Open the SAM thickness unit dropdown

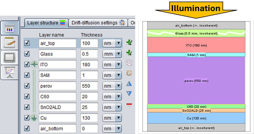pos(112,75)
